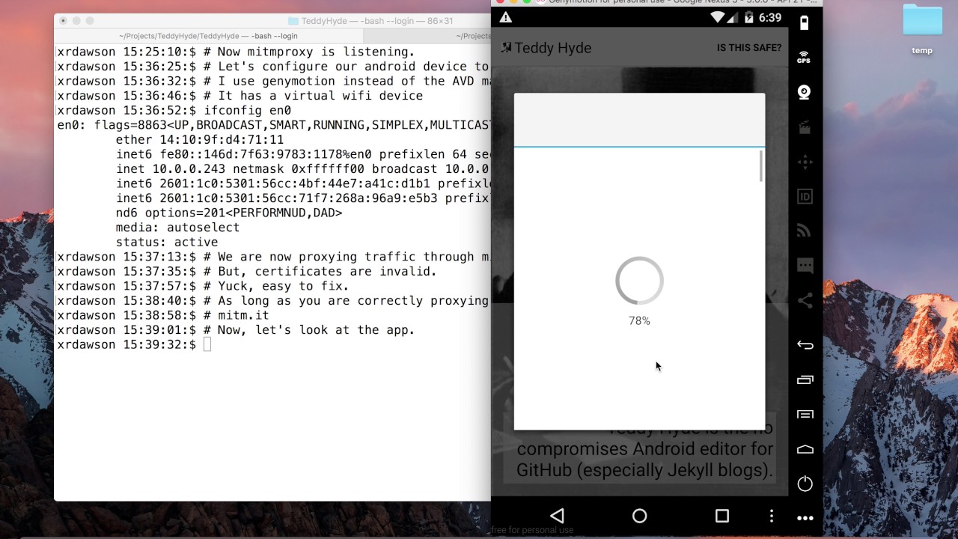958x539 pixels.
Task: Open the device ID identifiers widget
Action: click(x=805, y=197)
